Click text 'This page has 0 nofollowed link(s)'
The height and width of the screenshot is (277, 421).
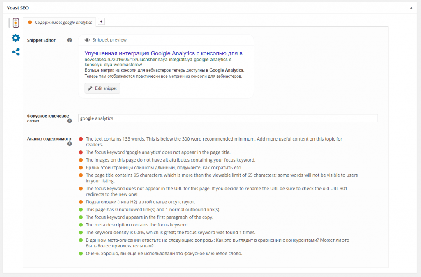coord(153,210)
